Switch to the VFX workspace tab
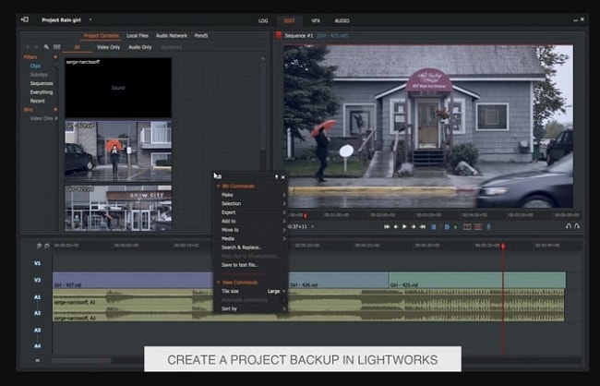The height and width of the screenshot is (386, 600). click(316, 20)
